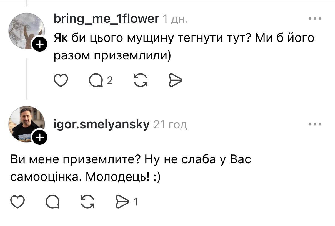Image resolution: width=335 pixels, height=226 pixels.
Task: Tap the reply bubble under igor.smelyansky's comment
Action: (x=52, y=202)
